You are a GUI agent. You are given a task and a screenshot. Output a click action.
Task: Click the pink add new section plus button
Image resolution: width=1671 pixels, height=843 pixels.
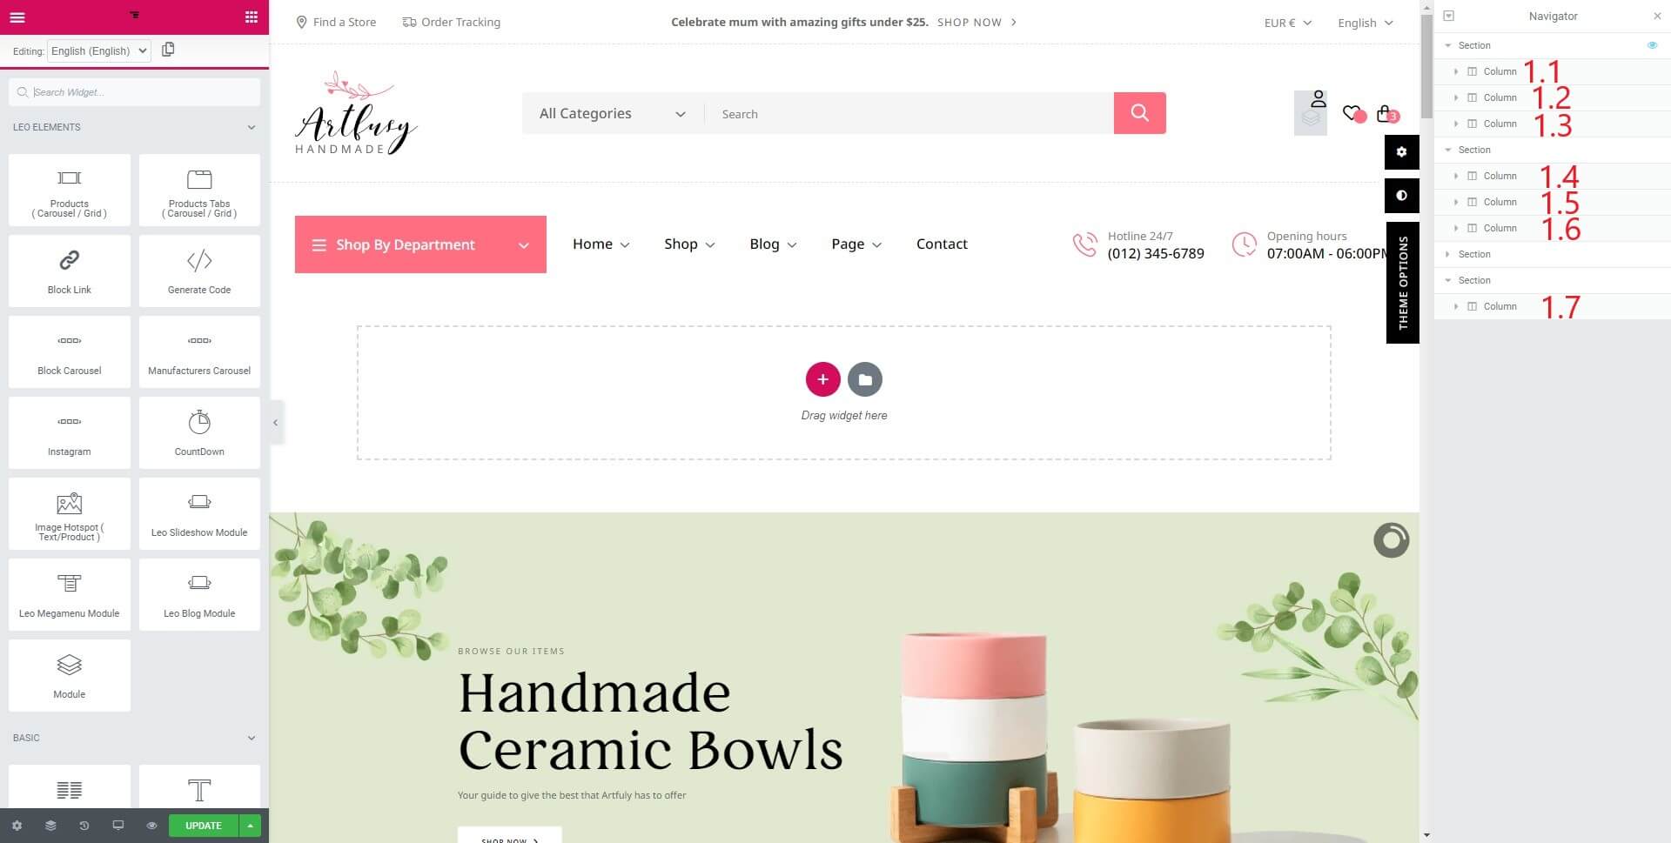point(822,379)
